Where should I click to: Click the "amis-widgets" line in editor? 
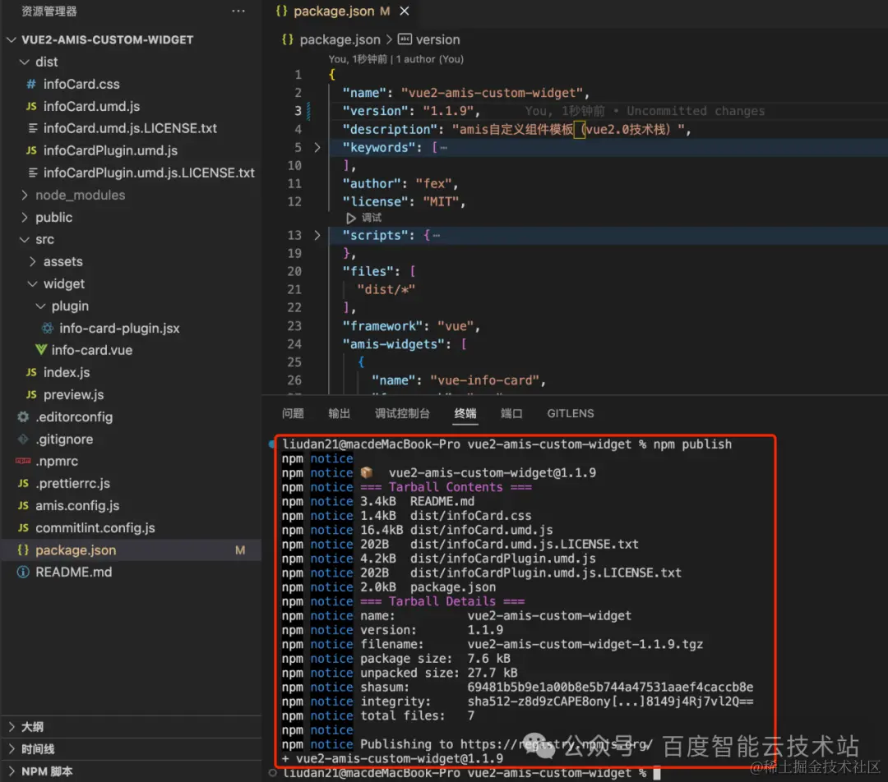click(404, 344)
